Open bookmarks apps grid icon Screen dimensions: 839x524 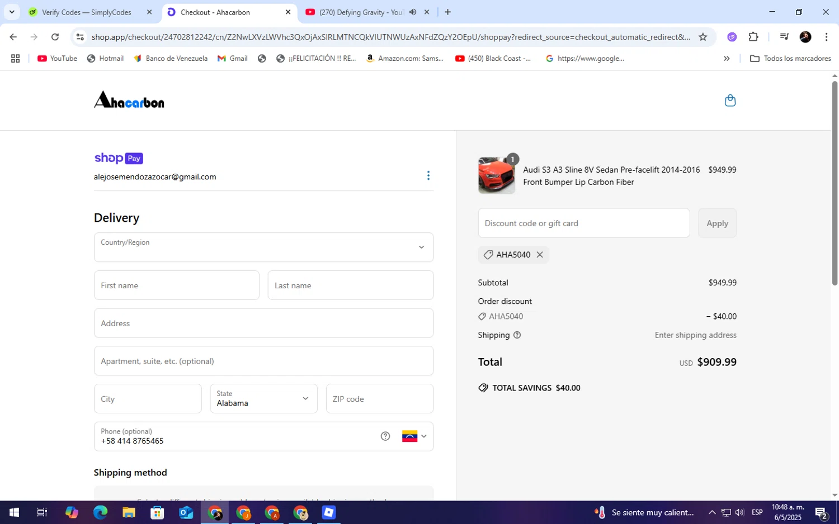tap(15, 58)
